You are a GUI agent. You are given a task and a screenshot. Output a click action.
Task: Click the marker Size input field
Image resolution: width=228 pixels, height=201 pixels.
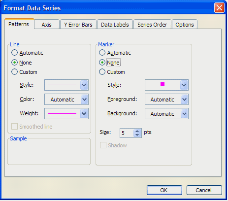127,133
